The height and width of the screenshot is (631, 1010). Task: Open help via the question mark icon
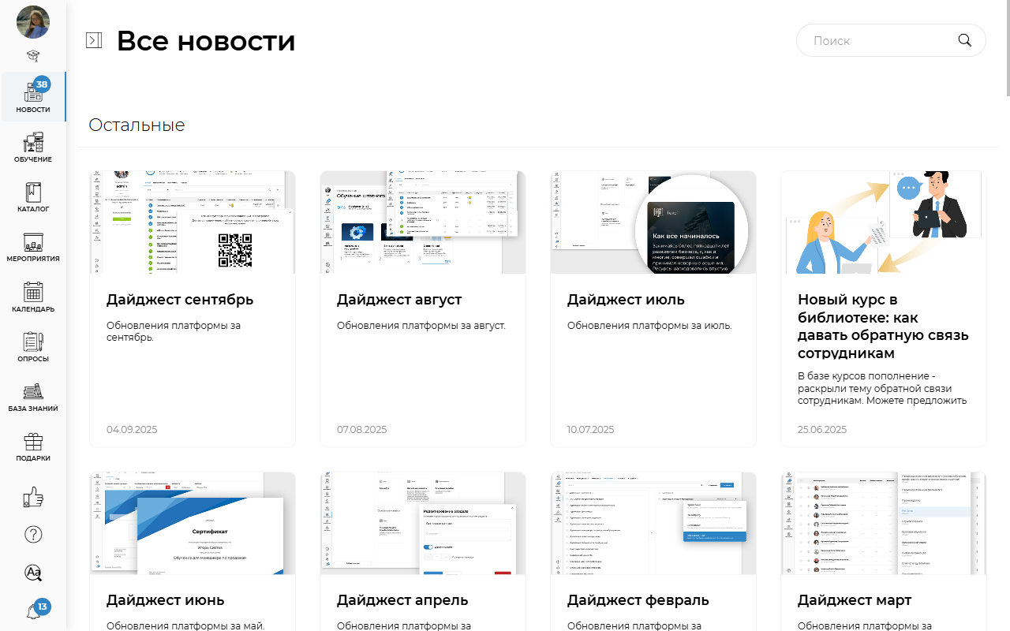(33, 534)
